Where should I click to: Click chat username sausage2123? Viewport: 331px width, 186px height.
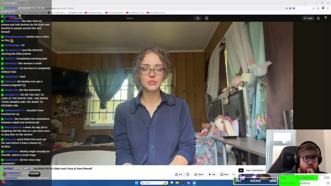12,95
